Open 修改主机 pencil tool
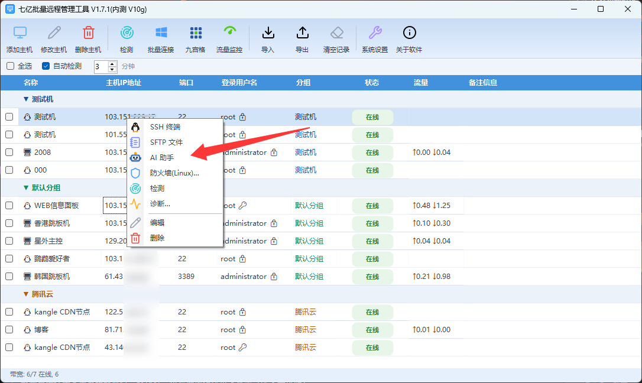 coord(54,33)
